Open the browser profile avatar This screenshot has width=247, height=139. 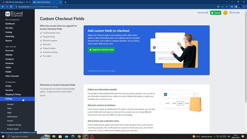(x=240, y=7)
